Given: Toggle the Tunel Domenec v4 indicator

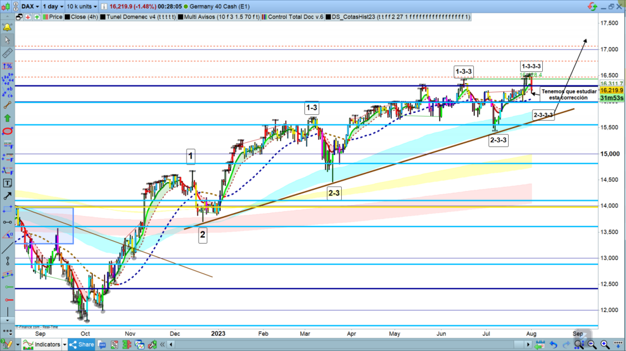Looking at the screenshot, I should point(137,17).
